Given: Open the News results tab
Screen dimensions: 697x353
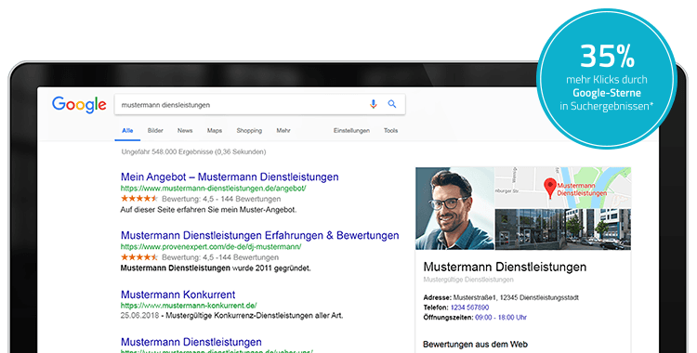Looking at the screenshot, I should (185, 131).
